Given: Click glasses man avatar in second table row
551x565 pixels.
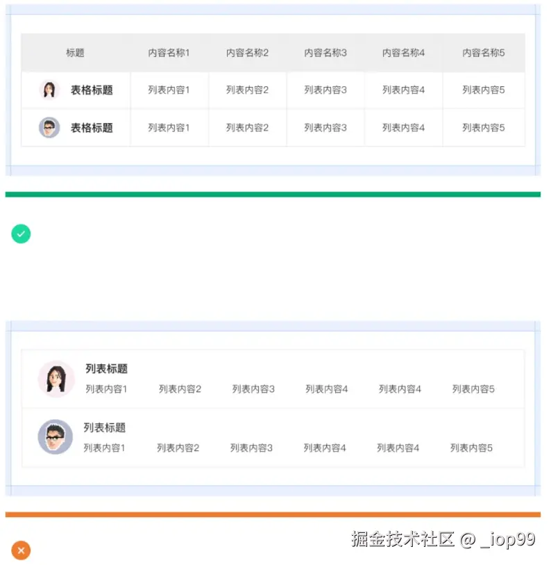Looking at the screenshot, I should [x=49, y=127].
